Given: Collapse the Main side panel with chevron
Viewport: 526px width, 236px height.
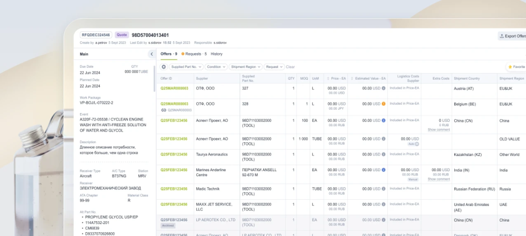Looking at the screenshot, I should 151,54.
